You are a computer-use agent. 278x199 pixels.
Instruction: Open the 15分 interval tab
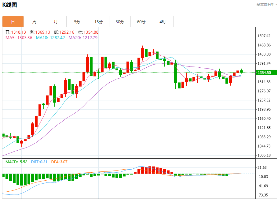coord(98,22)
